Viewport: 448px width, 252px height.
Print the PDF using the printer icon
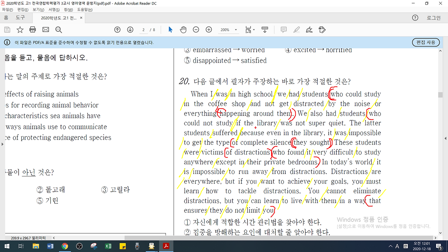(33, 30)
